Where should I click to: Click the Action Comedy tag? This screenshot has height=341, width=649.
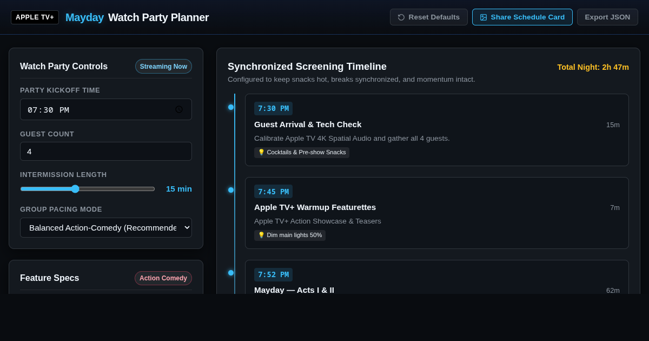click(x=163, y=278)
